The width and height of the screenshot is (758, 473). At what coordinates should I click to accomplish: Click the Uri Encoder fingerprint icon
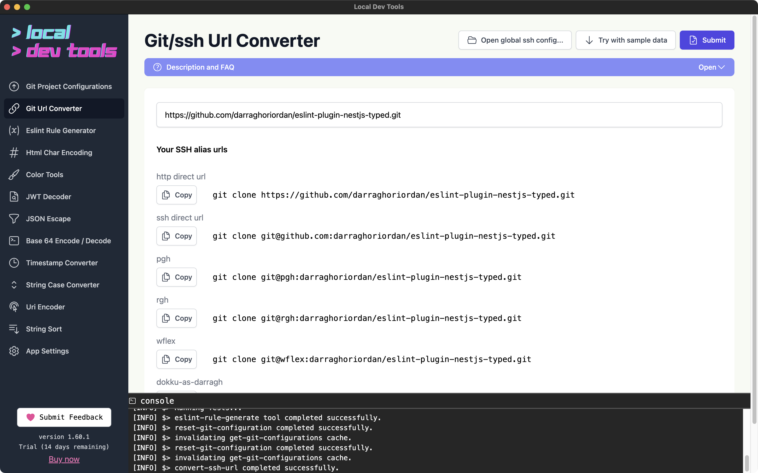[x=14, y=307]
